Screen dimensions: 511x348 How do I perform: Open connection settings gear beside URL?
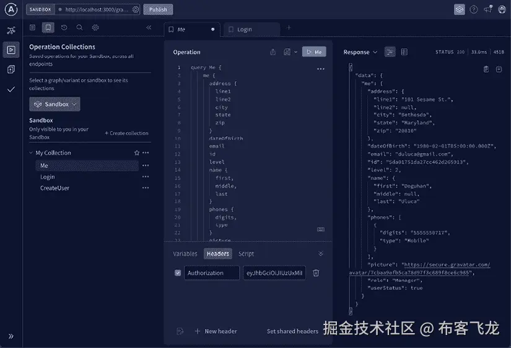click(x=136, y=9)
